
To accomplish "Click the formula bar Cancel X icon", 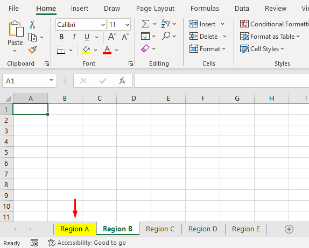I will [x=83, y=81].
